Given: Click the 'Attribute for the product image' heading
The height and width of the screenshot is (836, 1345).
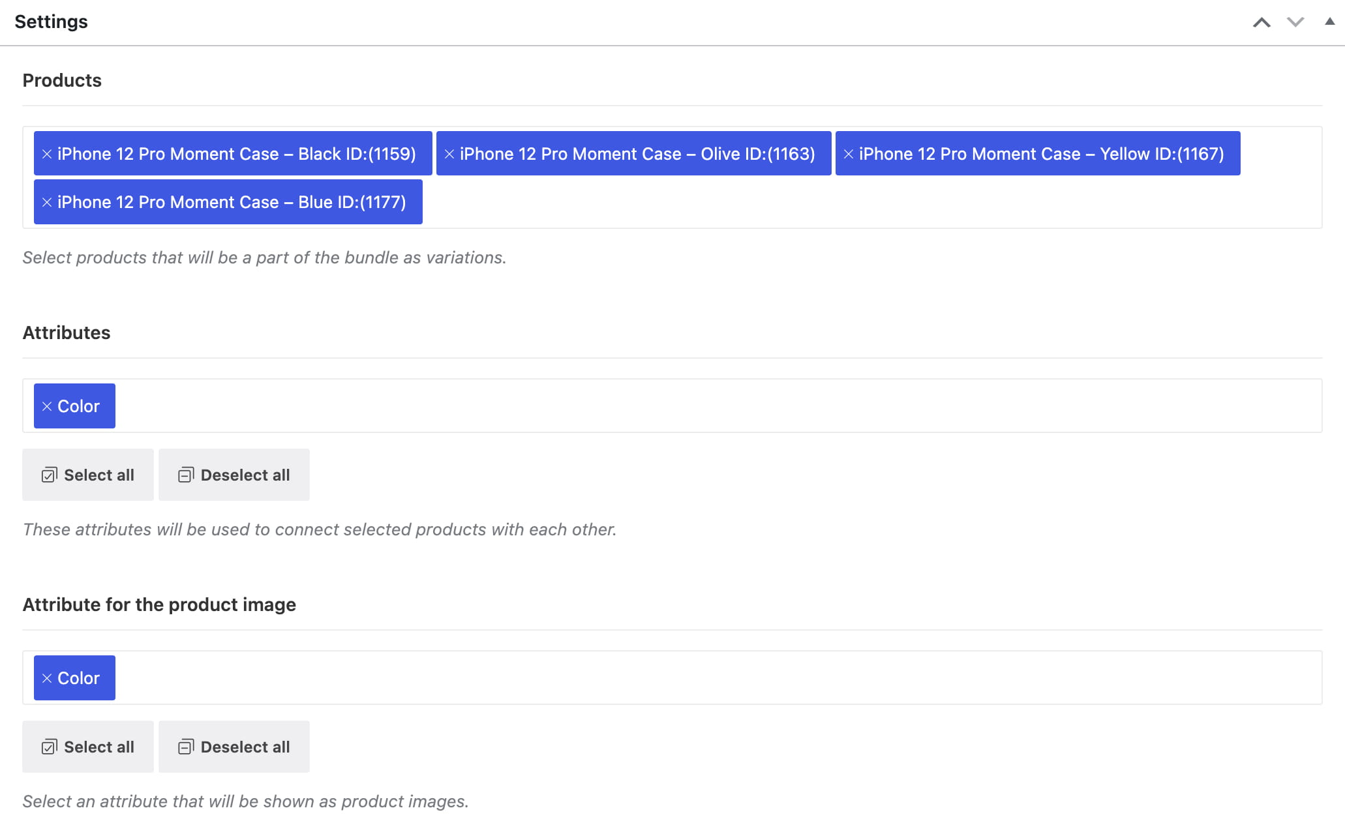Looking at the screenshot, I should click(x=159, y=605).
